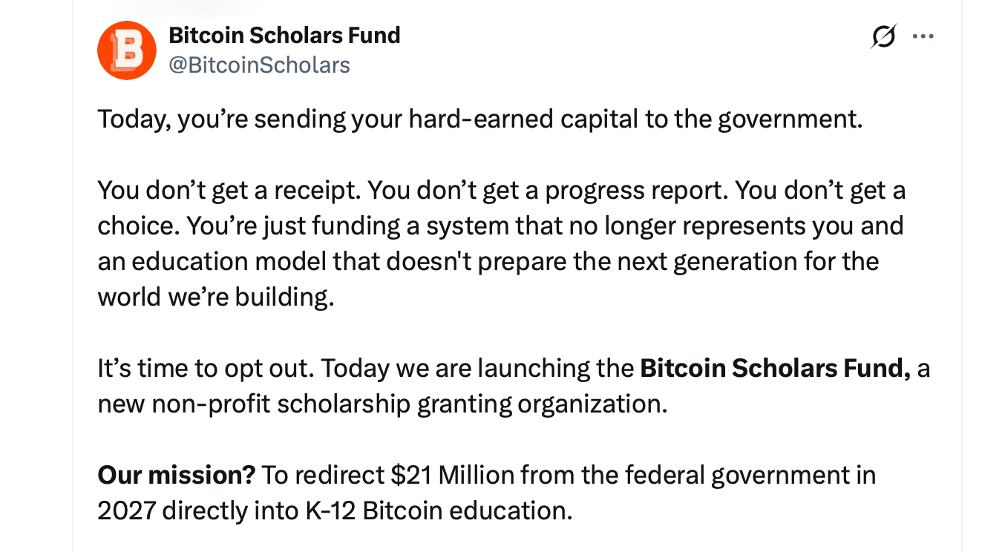1005x552 pixels.
Task: Reveal post actions using the ellipsis dropdown
Action: pyautogui.click(x=923, y=35)
